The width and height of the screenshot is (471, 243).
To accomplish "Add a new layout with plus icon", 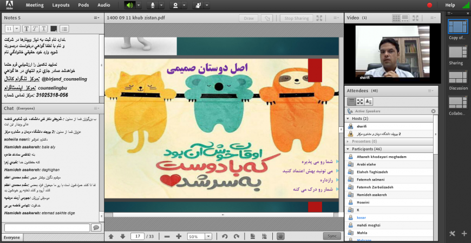I will click(464, 234).
